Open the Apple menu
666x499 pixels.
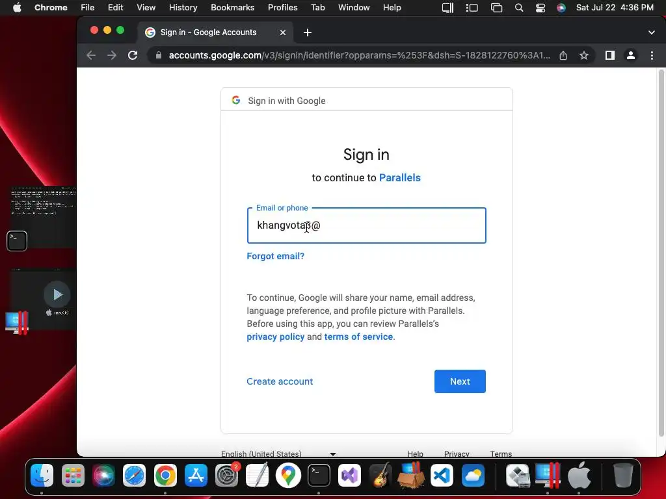pyautogui.click(x=17, y=8)
